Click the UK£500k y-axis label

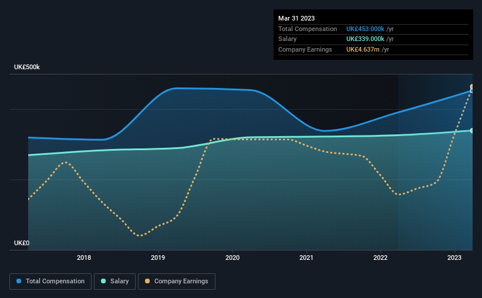click(27, 67)
